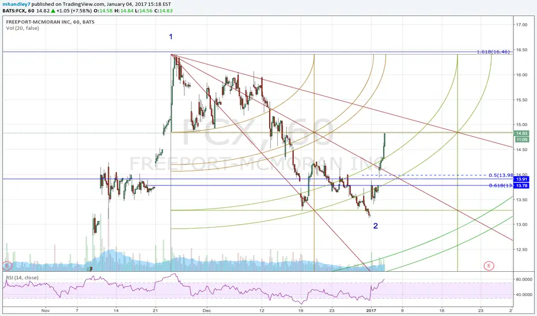The width and height of the screenshot is (537, 316).
Task: Click the 0.618 Fibonacci level label
Action: (x=501, y=186)
